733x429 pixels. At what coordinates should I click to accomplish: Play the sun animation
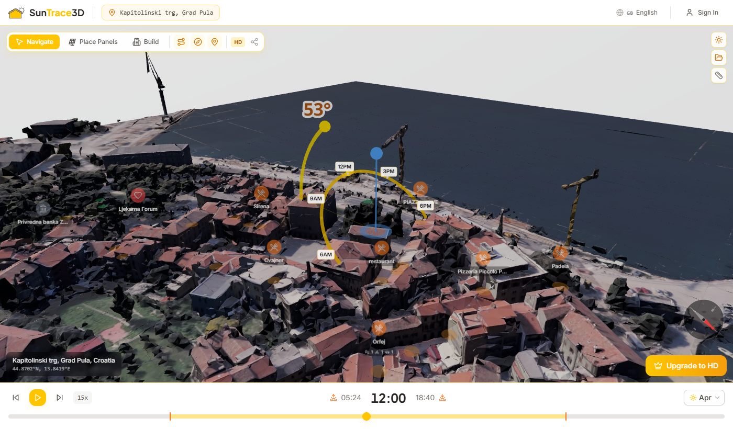click(37, 398)
